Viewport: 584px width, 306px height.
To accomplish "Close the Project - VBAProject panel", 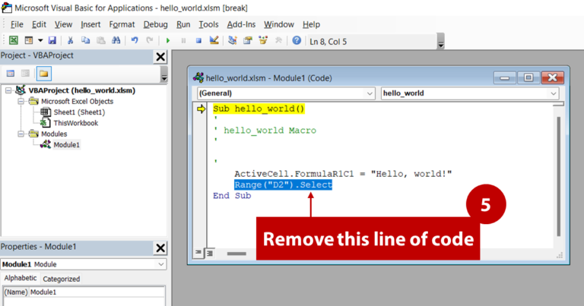I will (x=160, y=56).
